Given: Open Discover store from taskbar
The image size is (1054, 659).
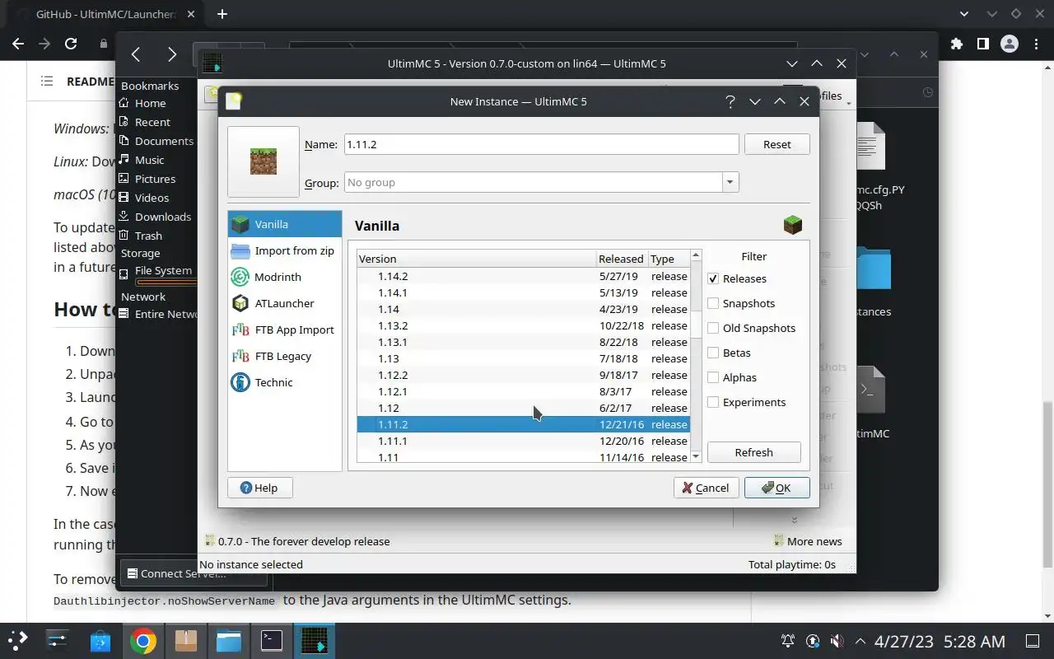Looking at the screenshot, I should coord(100,641).
